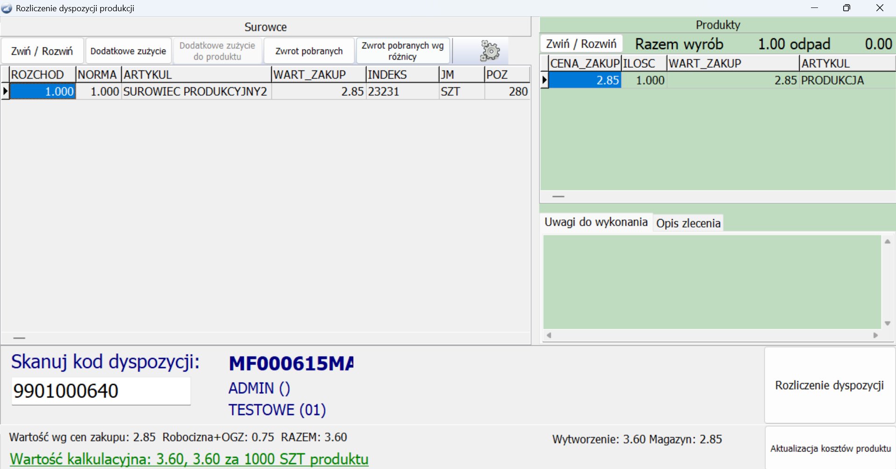This screenshot has width=896, height=469.
Task: Click the notes panel scroll right arrow
Action: [x=875, y=335]
